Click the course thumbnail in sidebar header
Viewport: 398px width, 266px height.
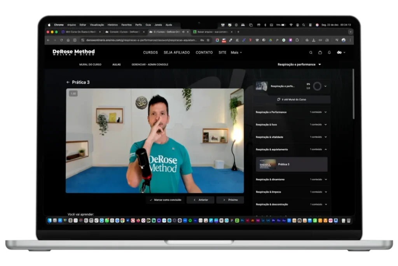tap(262, 86)
